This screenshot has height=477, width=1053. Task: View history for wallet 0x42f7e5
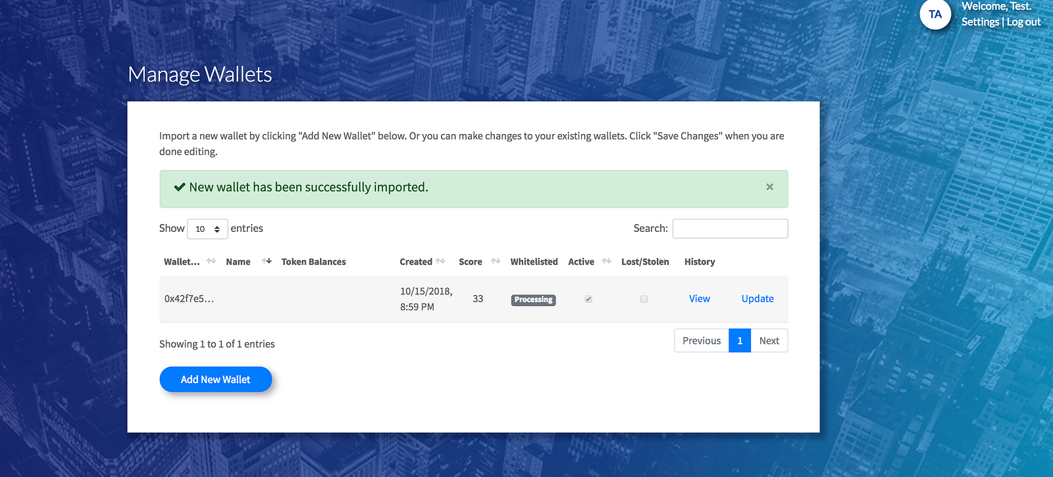click(x=700, y=298)
